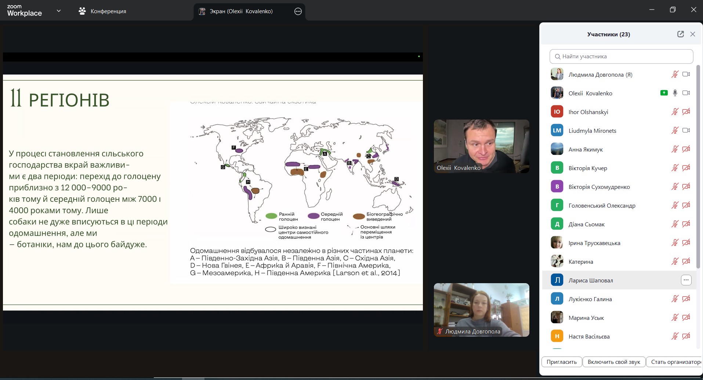Click the Пригласить button
The width and height of the screenshot is (703, 380).
click(561, 362)
